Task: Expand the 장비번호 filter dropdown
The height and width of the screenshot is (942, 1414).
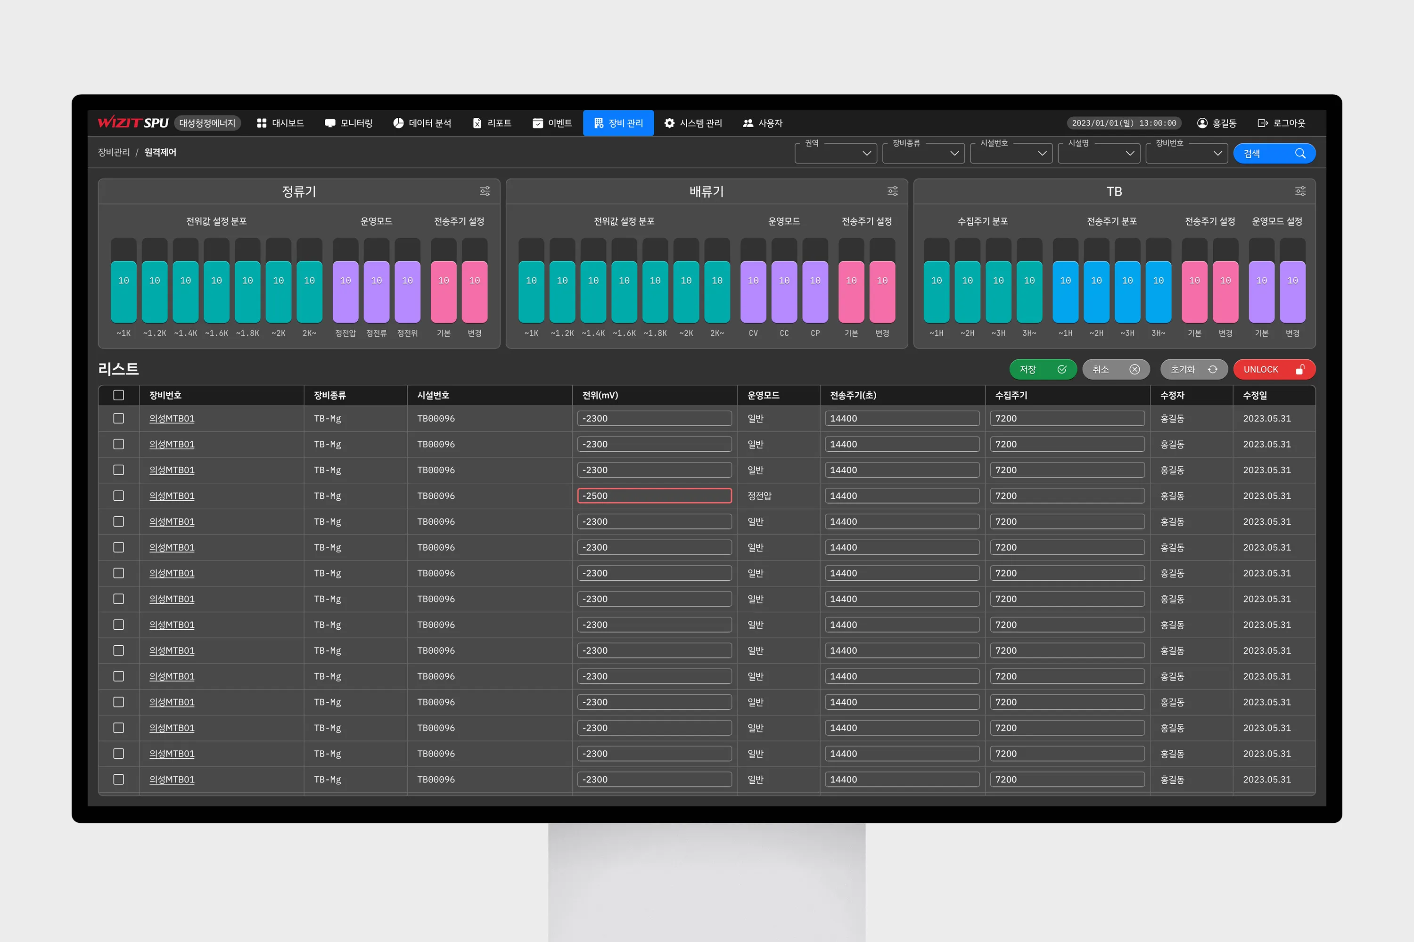Action: (1186, 153)
